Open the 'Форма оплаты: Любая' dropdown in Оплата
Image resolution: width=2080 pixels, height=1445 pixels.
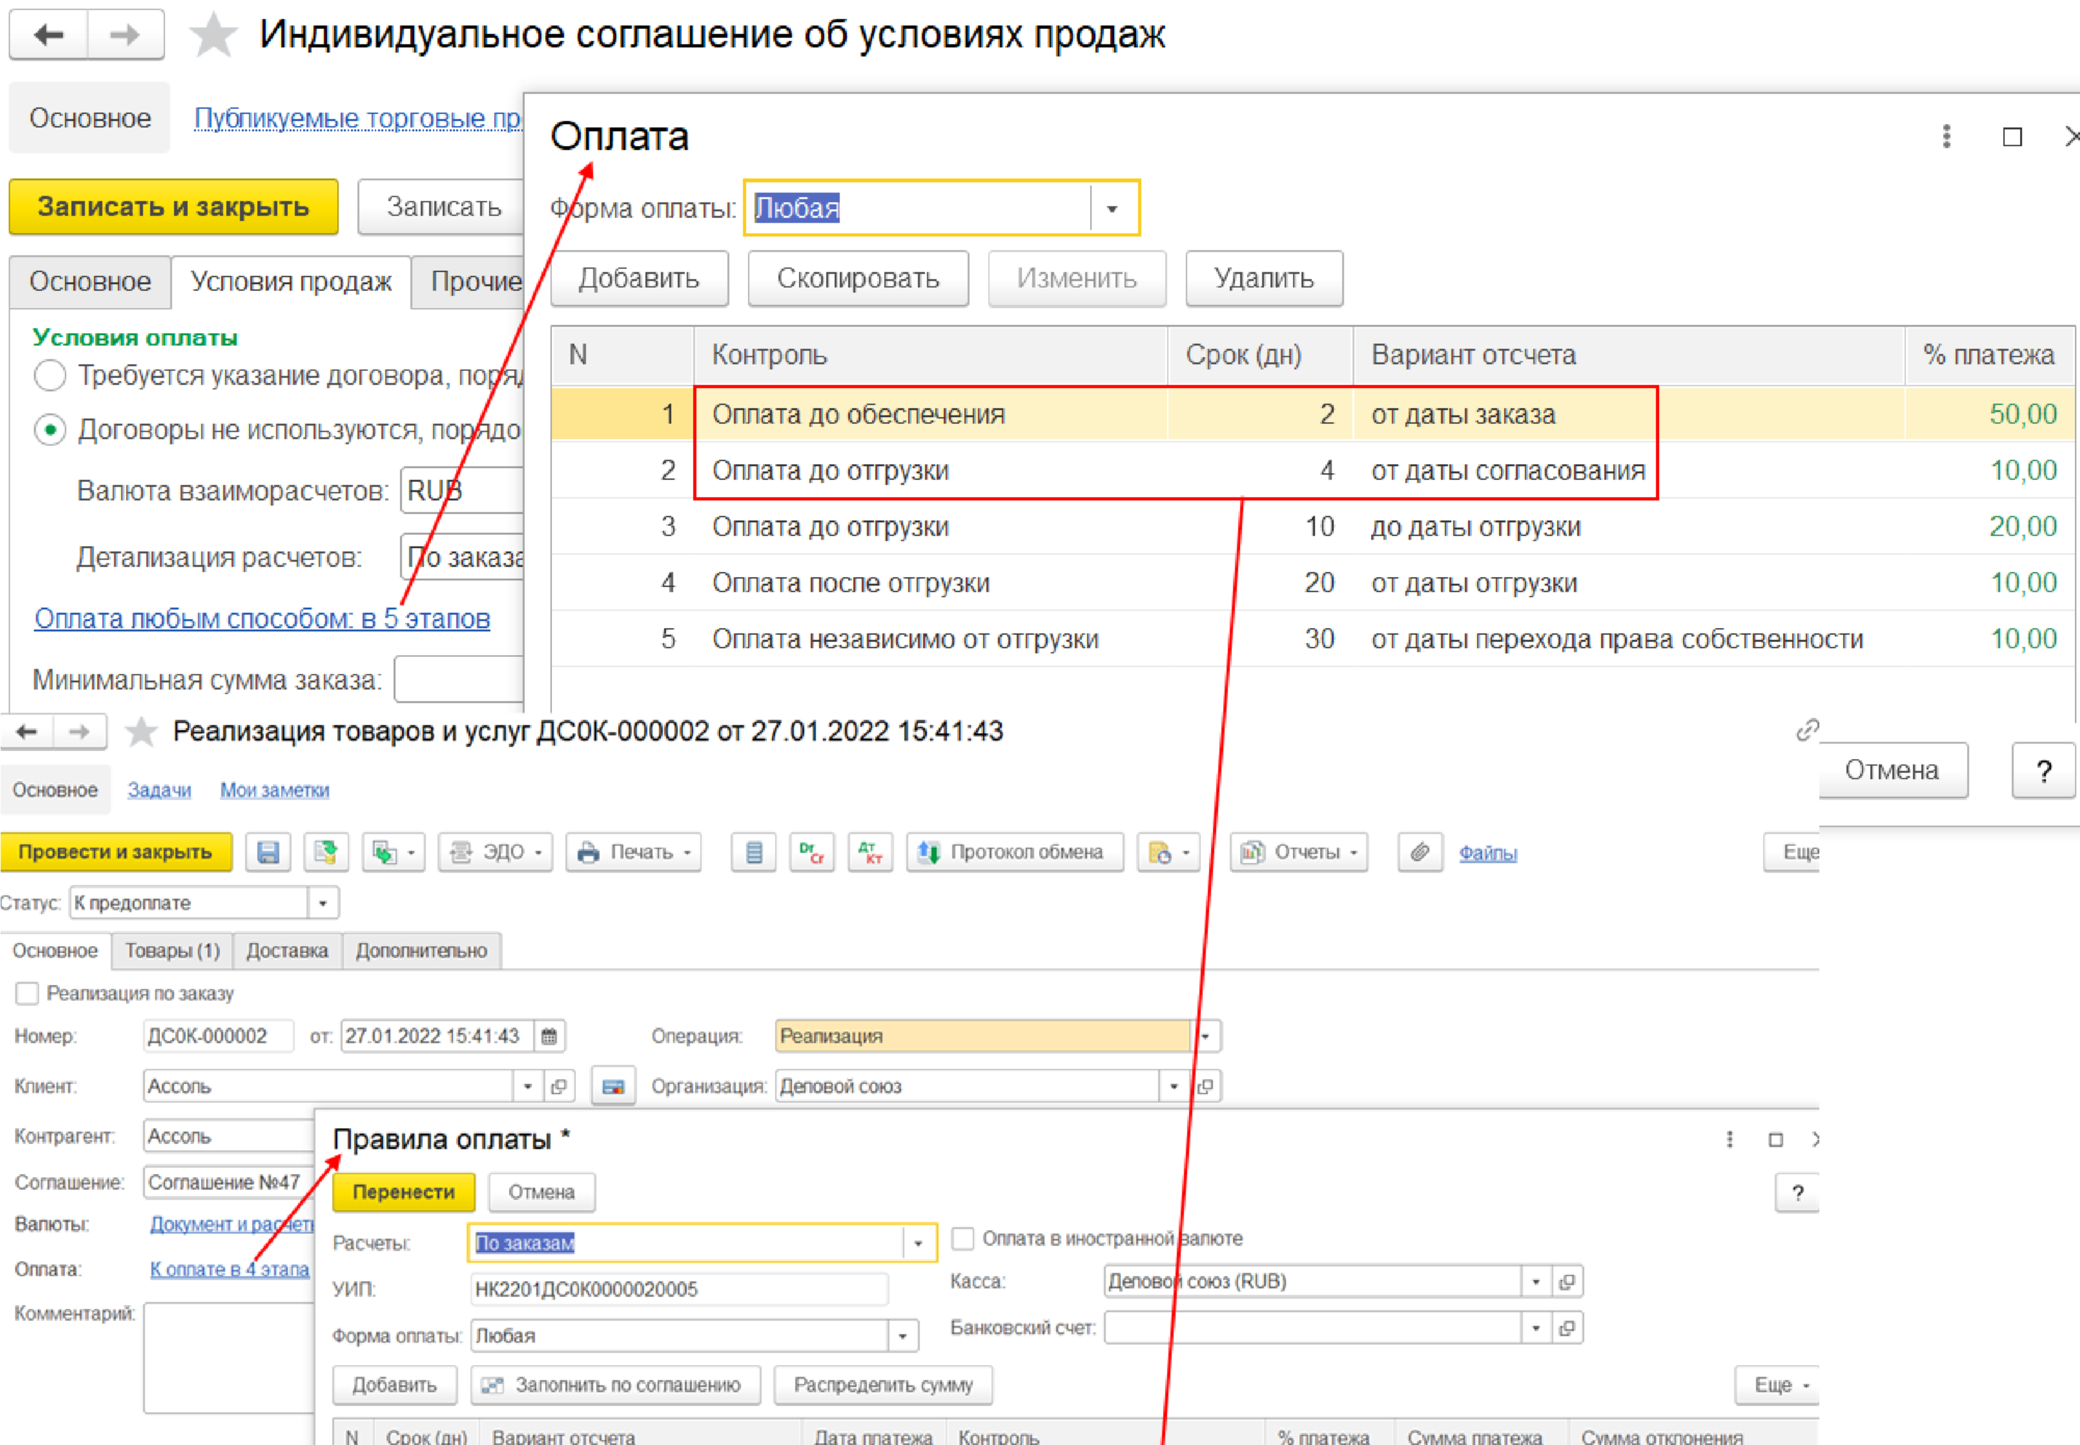point(1113,208)
